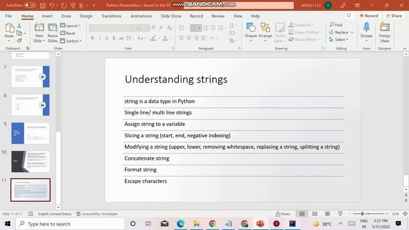Viewport: 409px width, 230px height.
Task: Toggle bold formatting
Action: [92, 38]
